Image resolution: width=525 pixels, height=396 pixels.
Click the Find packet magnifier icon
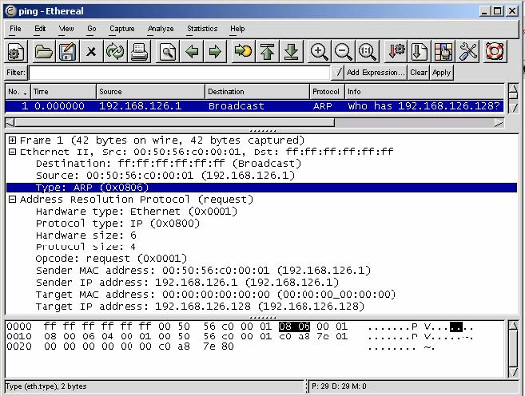coord(167,52)
